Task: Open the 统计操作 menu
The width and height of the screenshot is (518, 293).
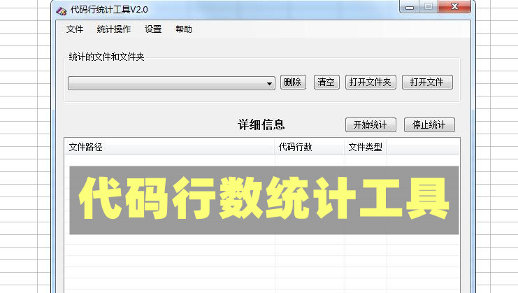Action: click(x=114, y=29)
